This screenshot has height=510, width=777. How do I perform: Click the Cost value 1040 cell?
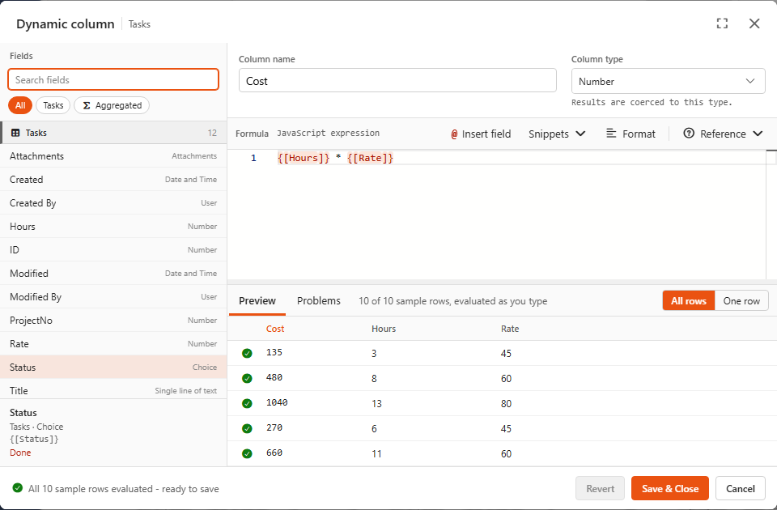point(277,402)
